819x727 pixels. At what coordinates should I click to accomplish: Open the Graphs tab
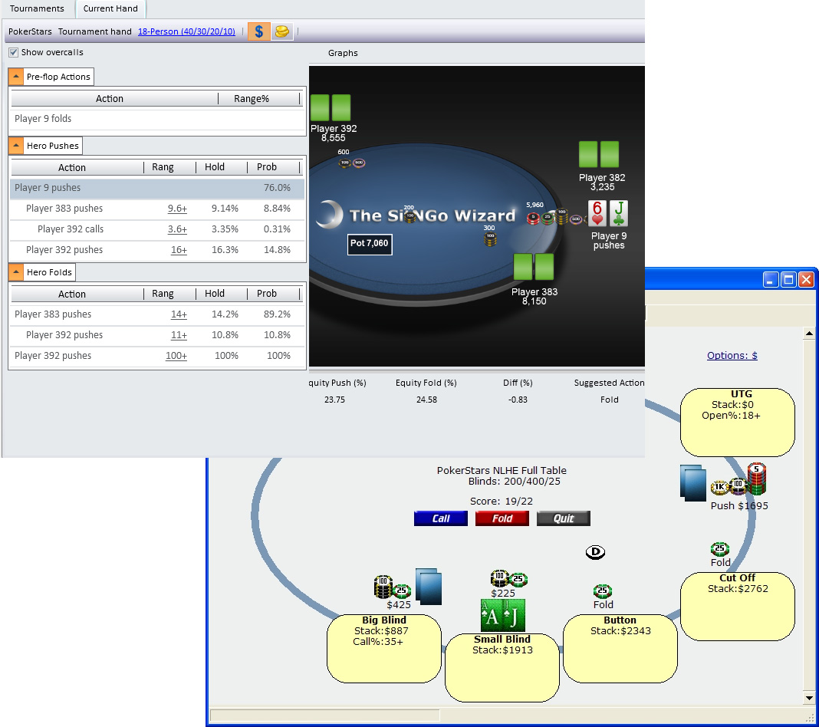pyautogui.click(x=343, y=53)
